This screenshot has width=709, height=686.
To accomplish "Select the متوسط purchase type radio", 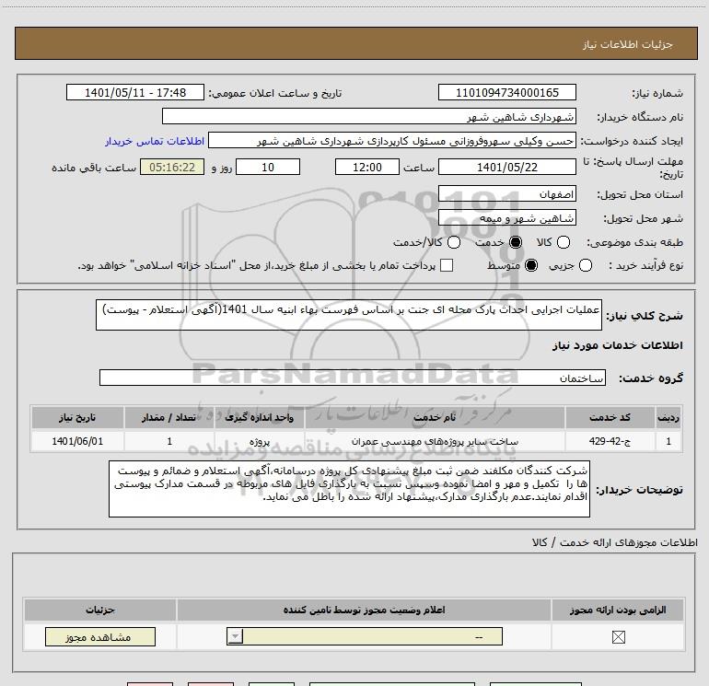I will (x=531, y=265).
